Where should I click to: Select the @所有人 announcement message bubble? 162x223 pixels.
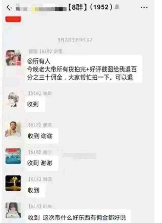(84, 69)
